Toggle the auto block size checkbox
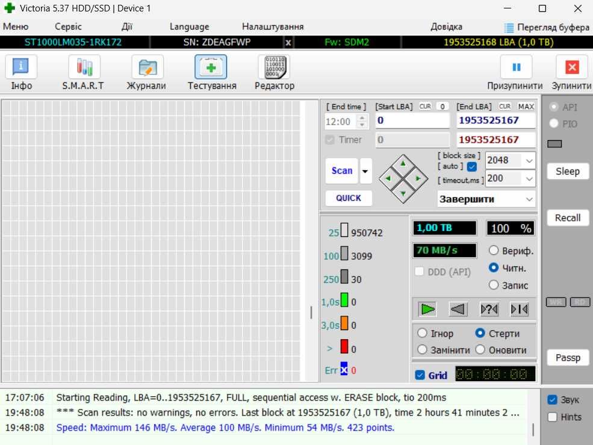The height and width of the screenshot is (445, 593). point(471,166)
